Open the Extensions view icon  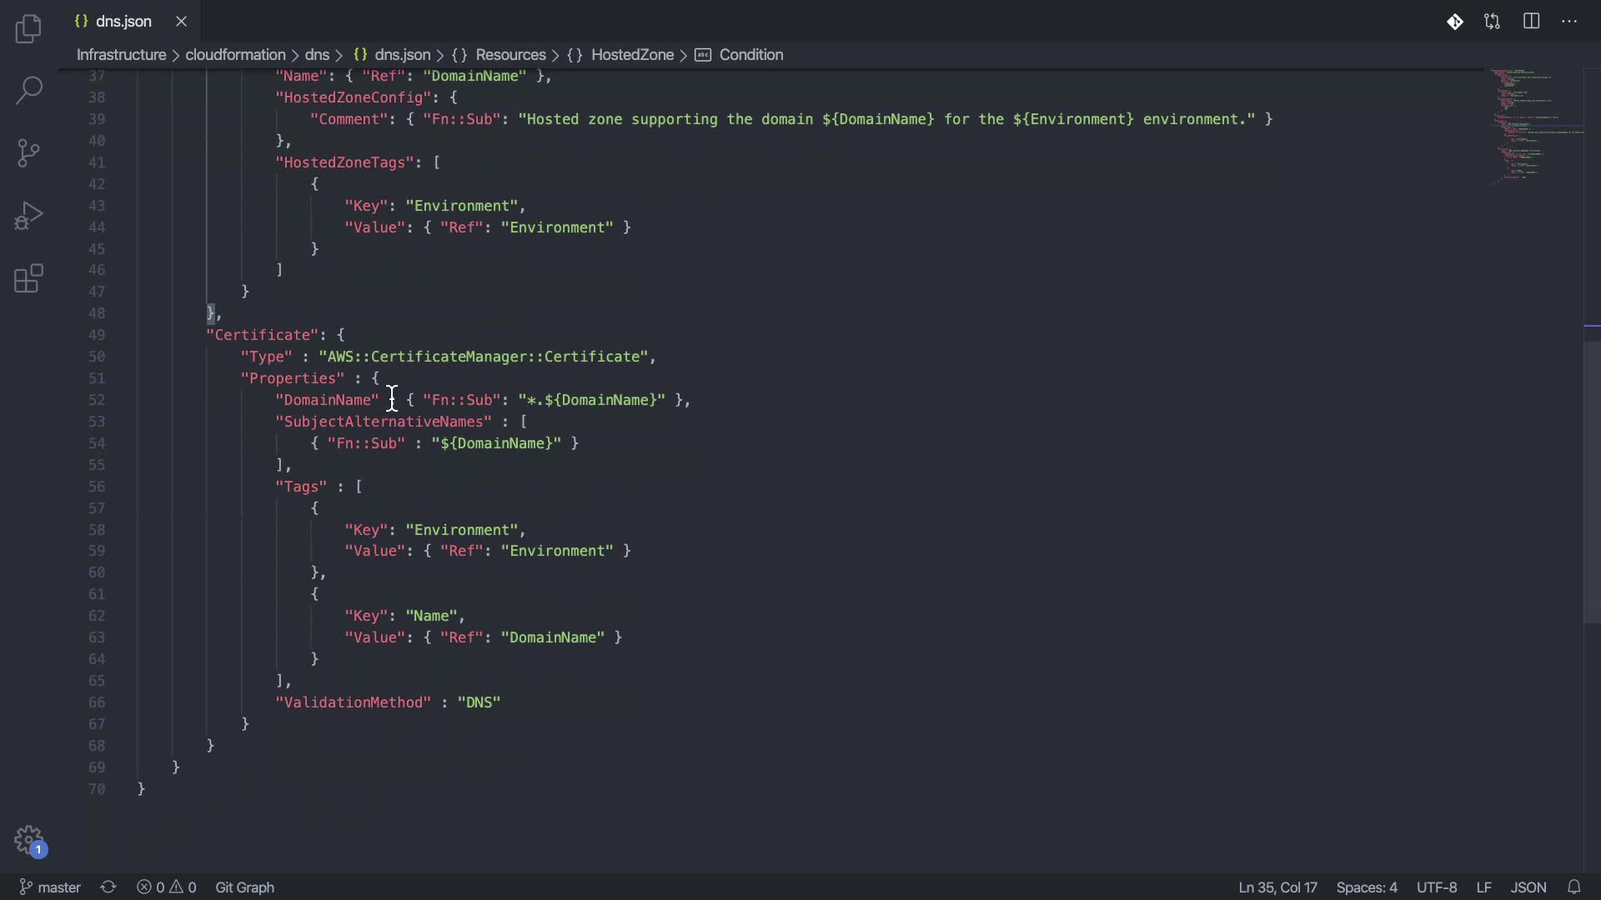pyautogui.click(x=28, y=279)
